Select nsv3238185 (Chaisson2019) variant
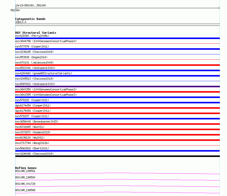 click(x=34, y=52)
